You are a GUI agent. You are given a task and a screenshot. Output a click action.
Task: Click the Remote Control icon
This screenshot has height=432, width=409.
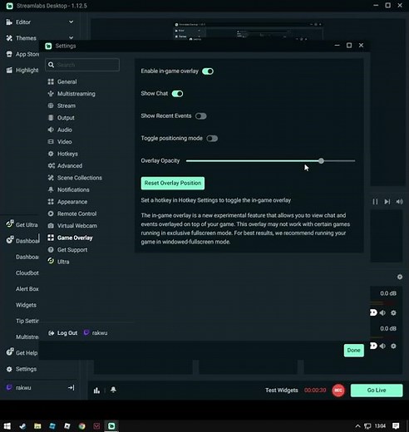click(x=51, y=214)
